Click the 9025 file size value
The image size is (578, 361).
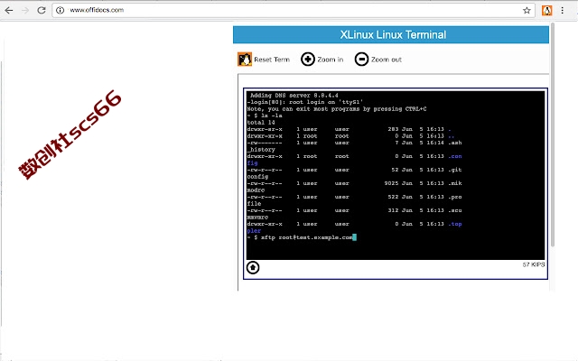click(391, 183)
